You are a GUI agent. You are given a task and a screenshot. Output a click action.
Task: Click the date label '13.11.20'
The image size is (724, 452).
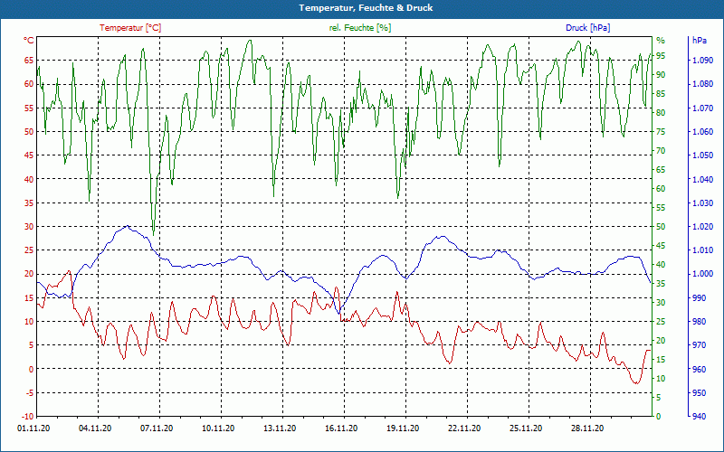point(280,428)
